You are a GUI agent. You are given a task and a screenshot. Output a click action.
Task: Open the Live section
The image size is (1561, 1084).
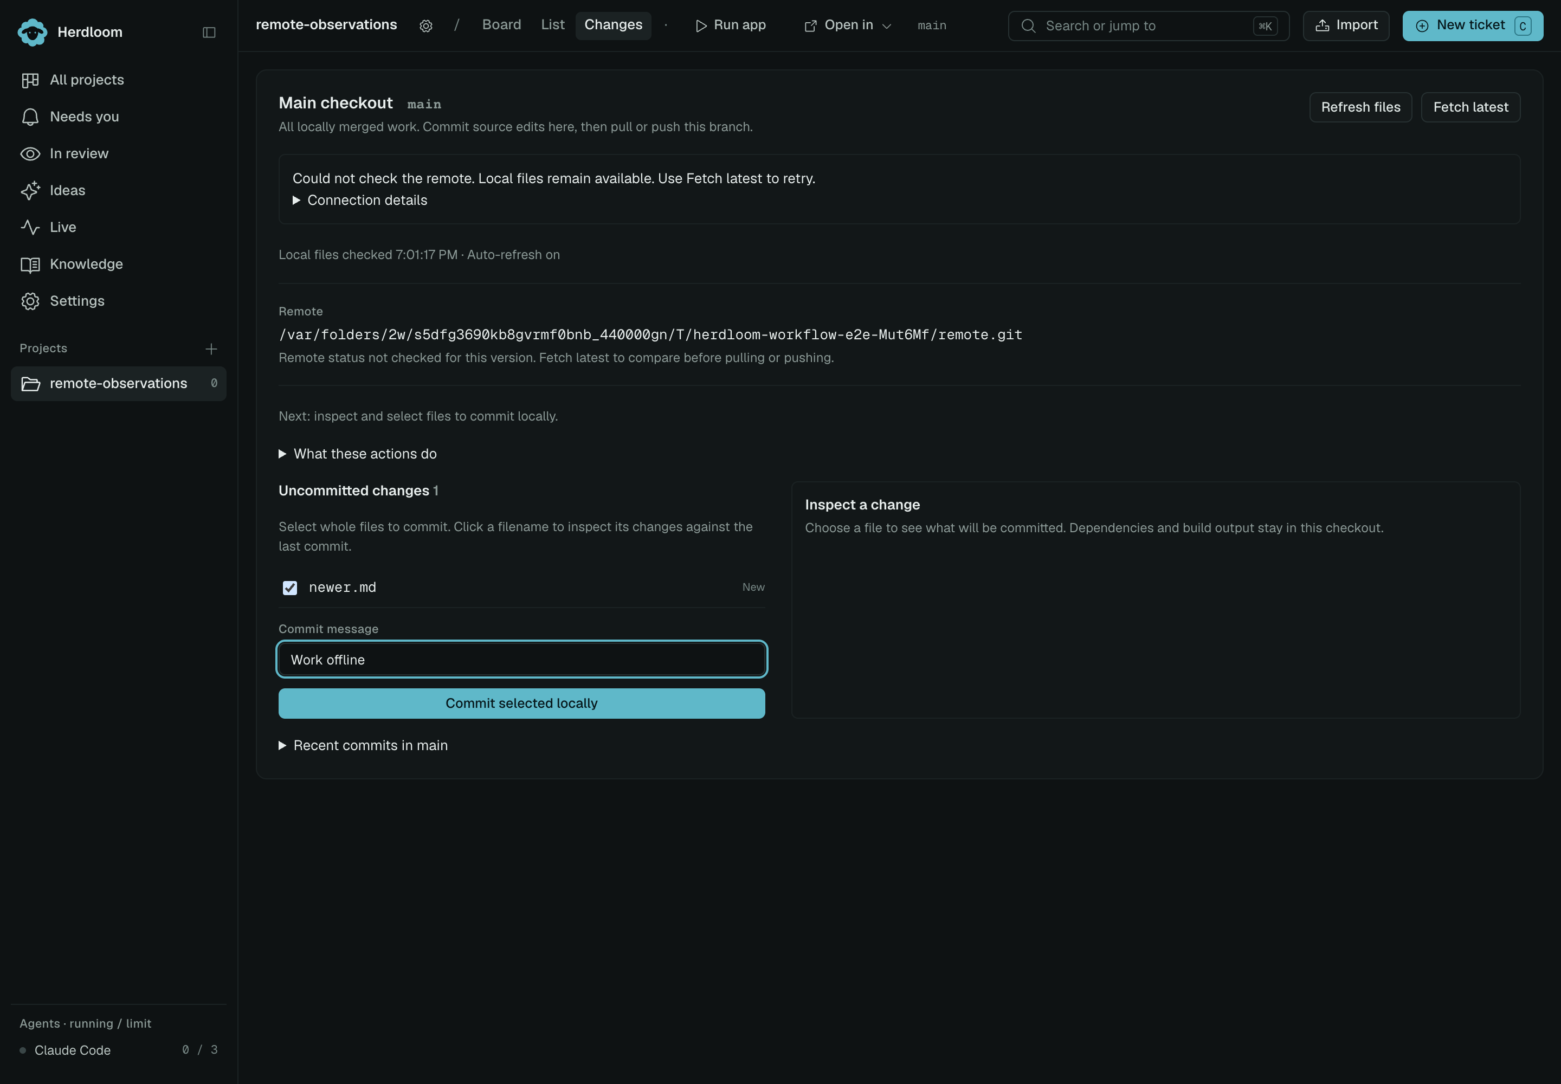coord(119,227)
